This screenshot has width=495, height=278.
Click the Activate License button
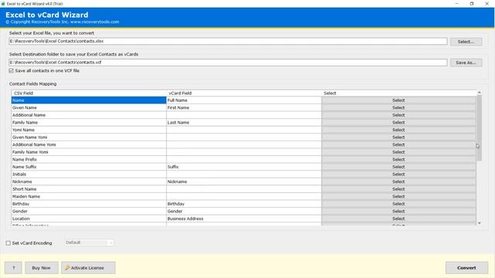pos(88,268)
